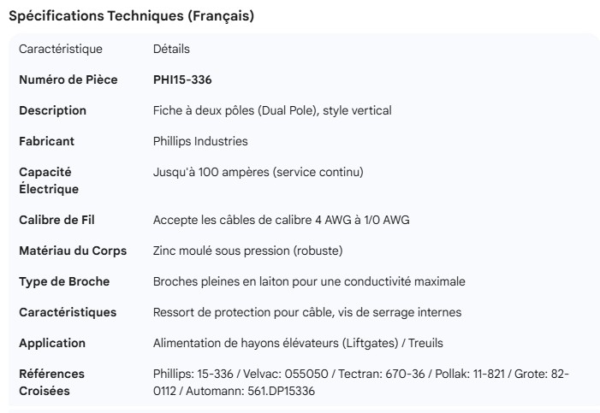Click the Zinc moulé sous pression value

tap(247, 251)
